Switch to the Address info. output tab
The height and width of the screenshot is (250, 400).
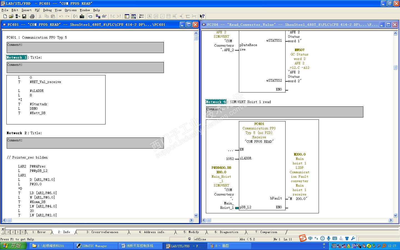(x=152, y=232)
